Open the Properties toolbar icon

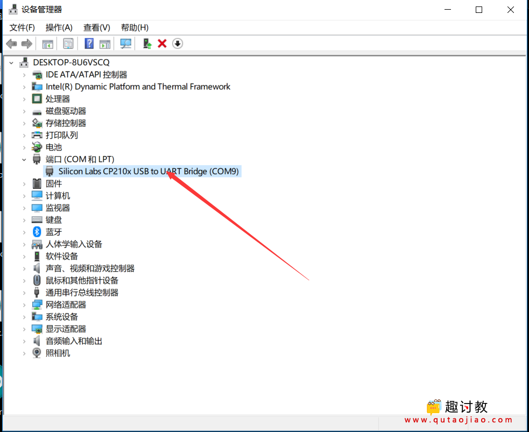tap(68, 44)
